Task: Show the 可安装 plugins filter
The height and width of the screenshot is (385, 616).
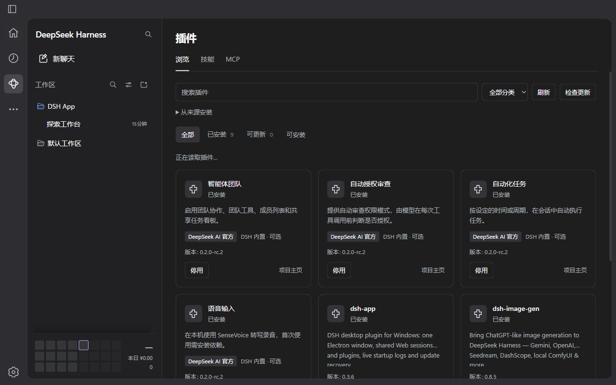Action: (296, 135)
